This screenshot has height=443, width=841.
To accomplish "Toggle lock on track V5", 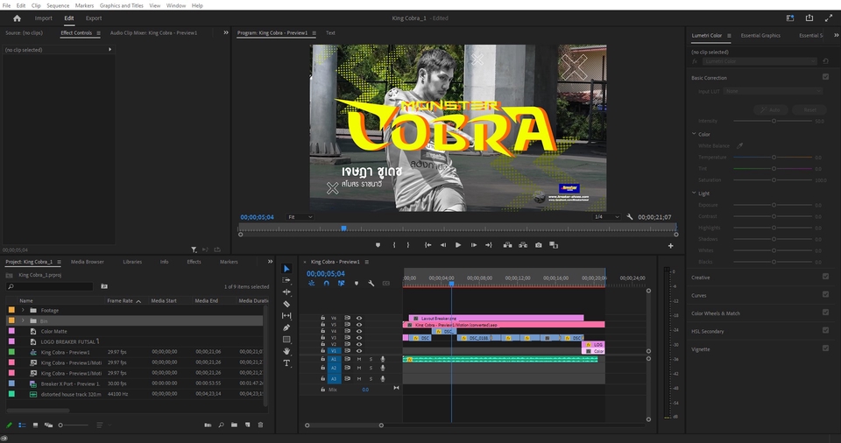I will (323, 325).
